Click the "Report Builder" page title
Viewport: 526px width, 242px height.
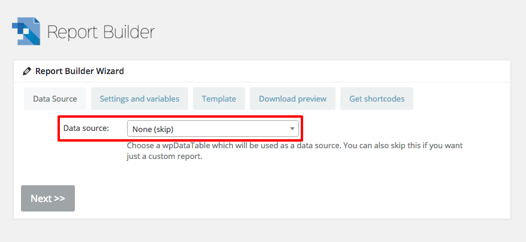[x=101, y=32]
